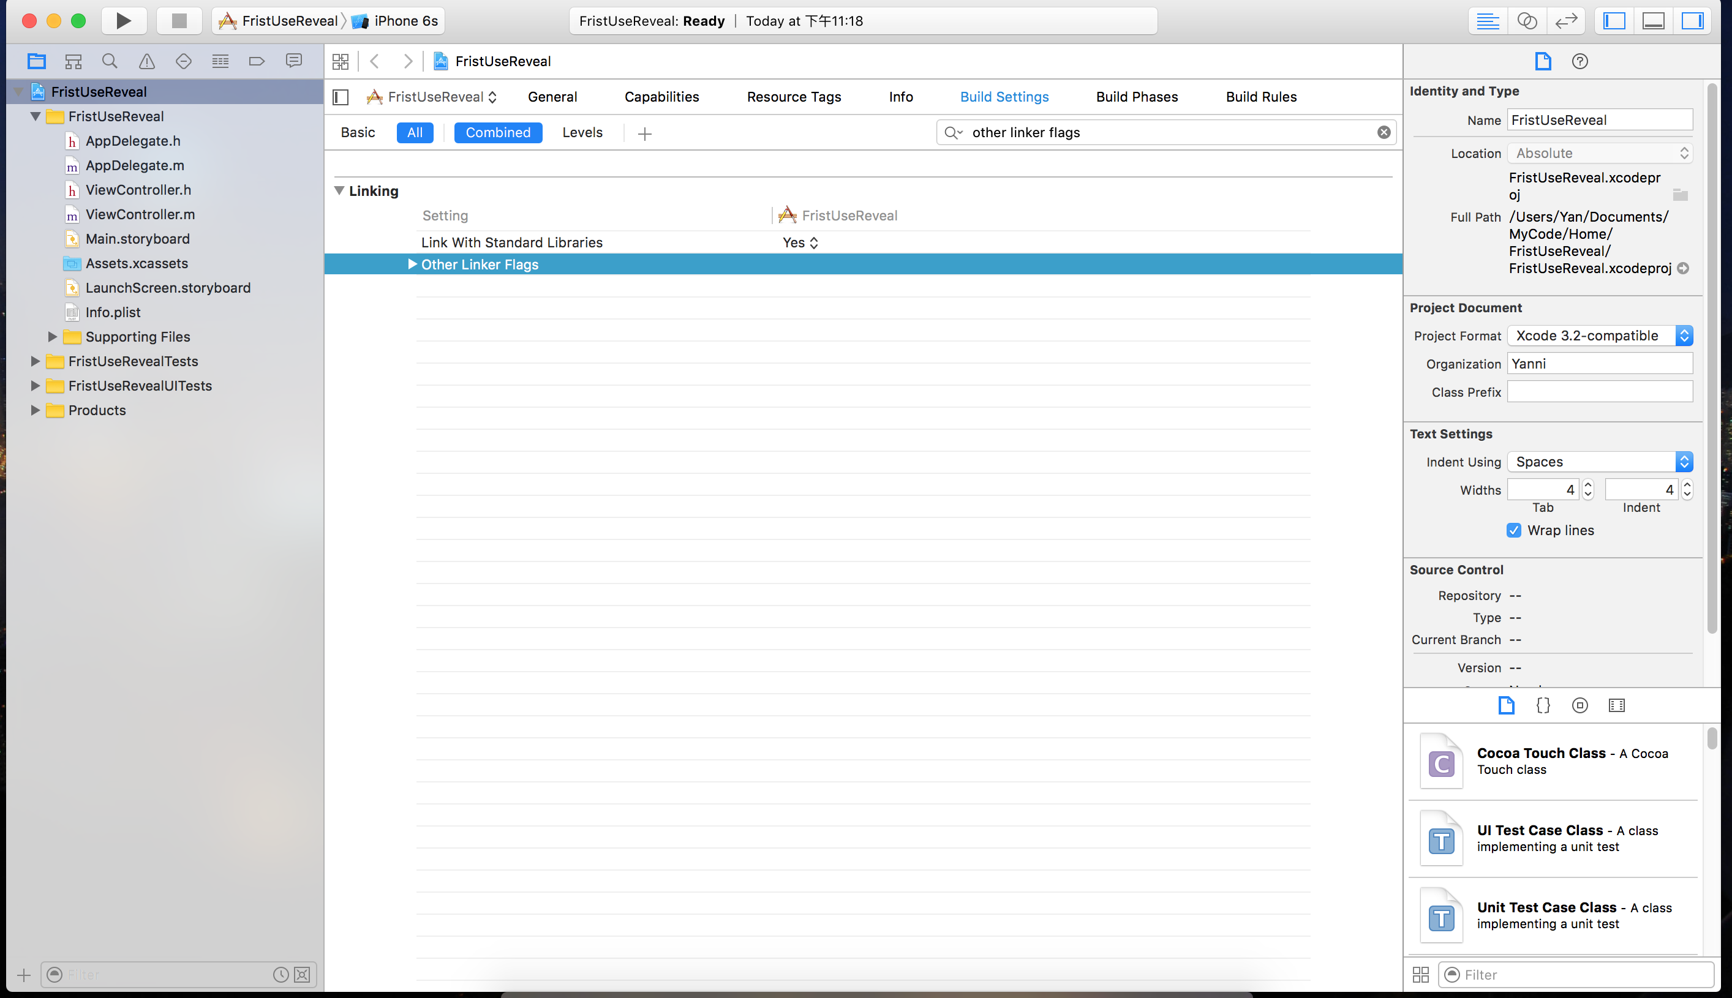Select the iPhone 6s run destination
1732x998 pixels.
coord(396,21)
